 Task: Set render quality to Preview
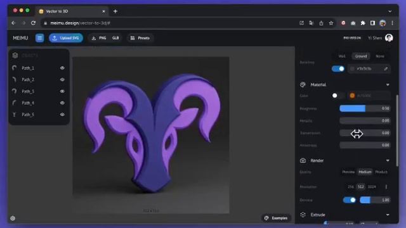pyautogui.click(x=348, y=172)
